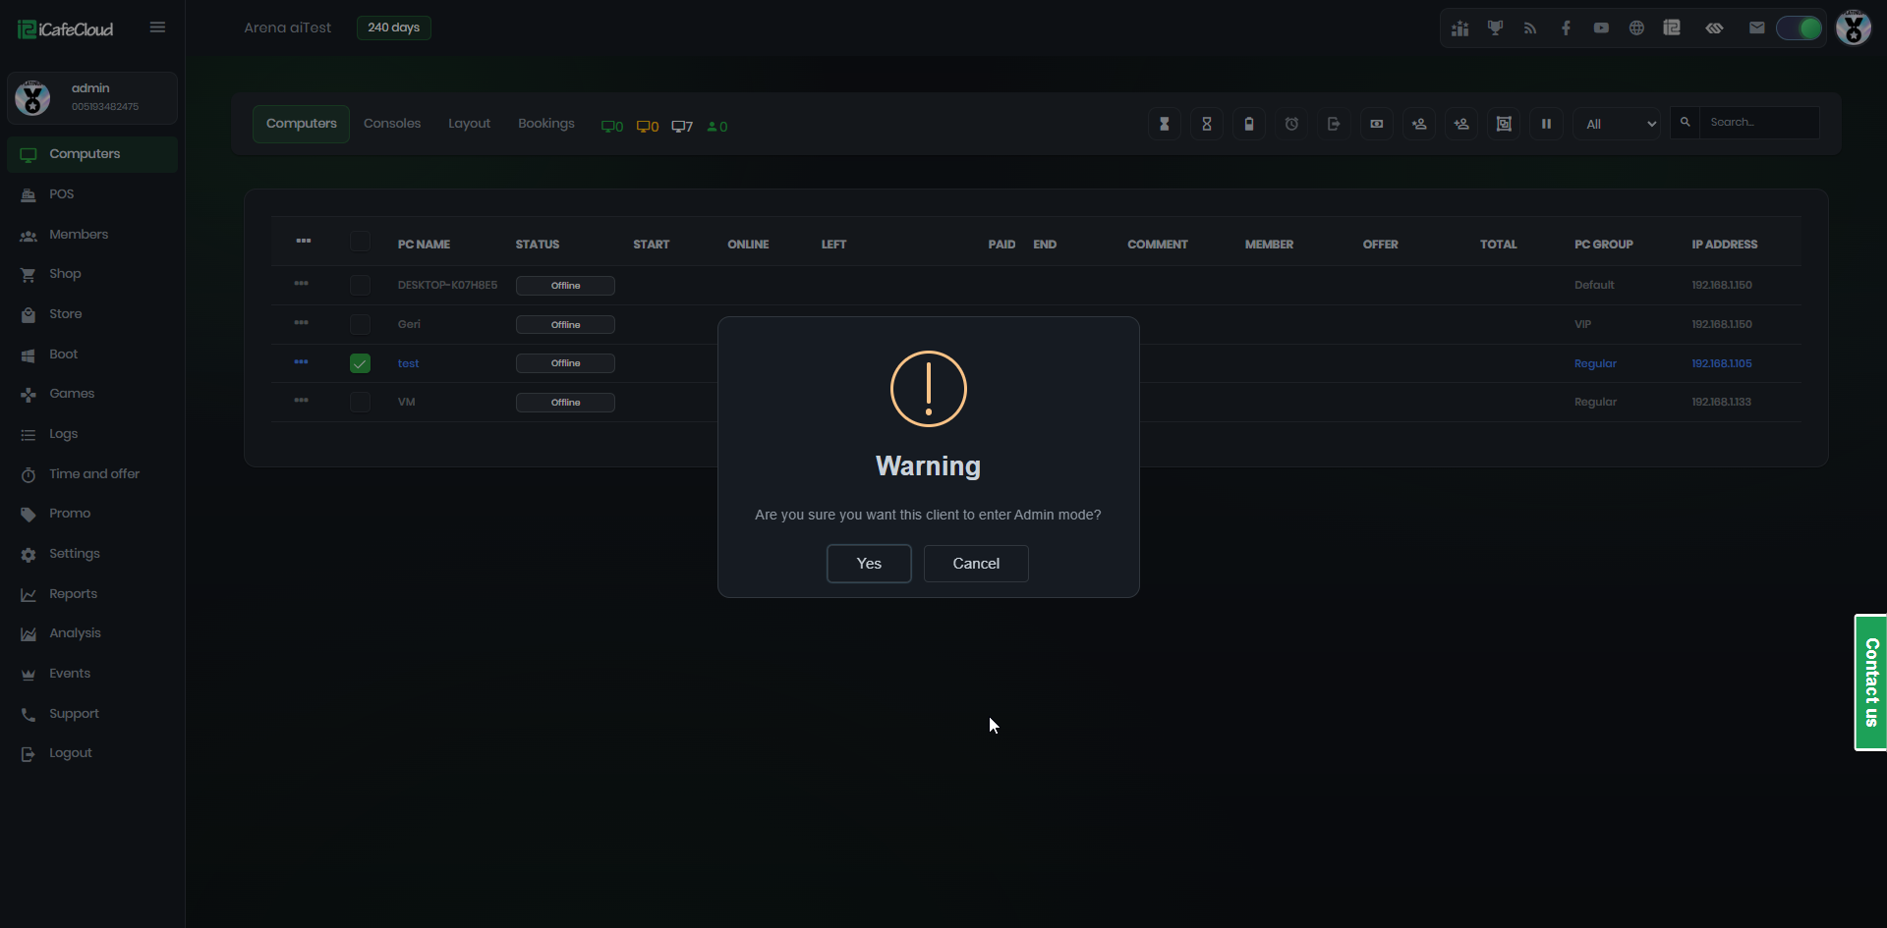Image resolution: width=1887 pixels, height=928 pixels.
Task: Open Reports in the sidebar
Action: (x=73, y=594)
